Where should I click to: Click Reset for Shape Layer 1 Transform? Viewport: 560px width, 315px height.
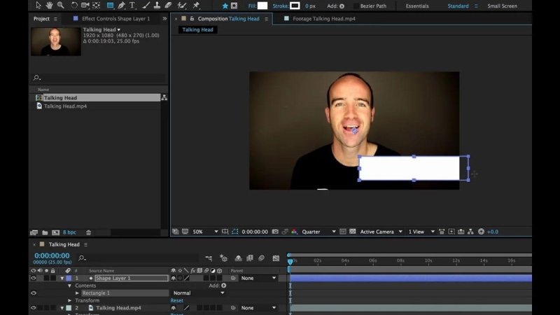(x=177, y=301)
